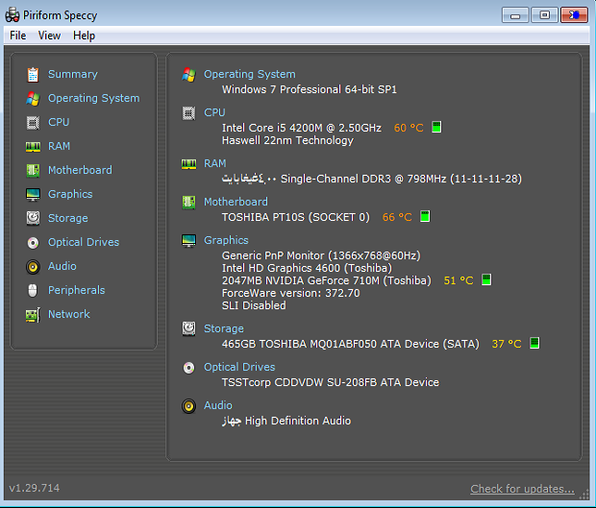Screen dimensions: 596x508
Task: Select the Optical Drives disc icon in sidebar
Action: pos(33,242)
